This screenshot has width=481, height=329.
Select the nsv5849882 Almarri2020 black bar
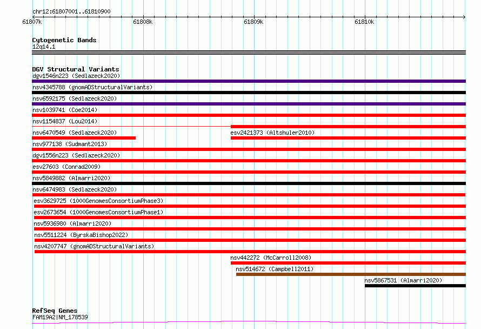(x=249, y=183)
